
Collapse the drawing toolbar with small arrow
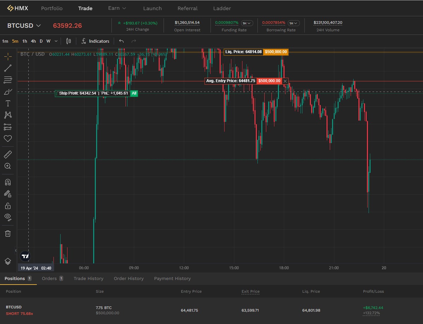[16, 251]
